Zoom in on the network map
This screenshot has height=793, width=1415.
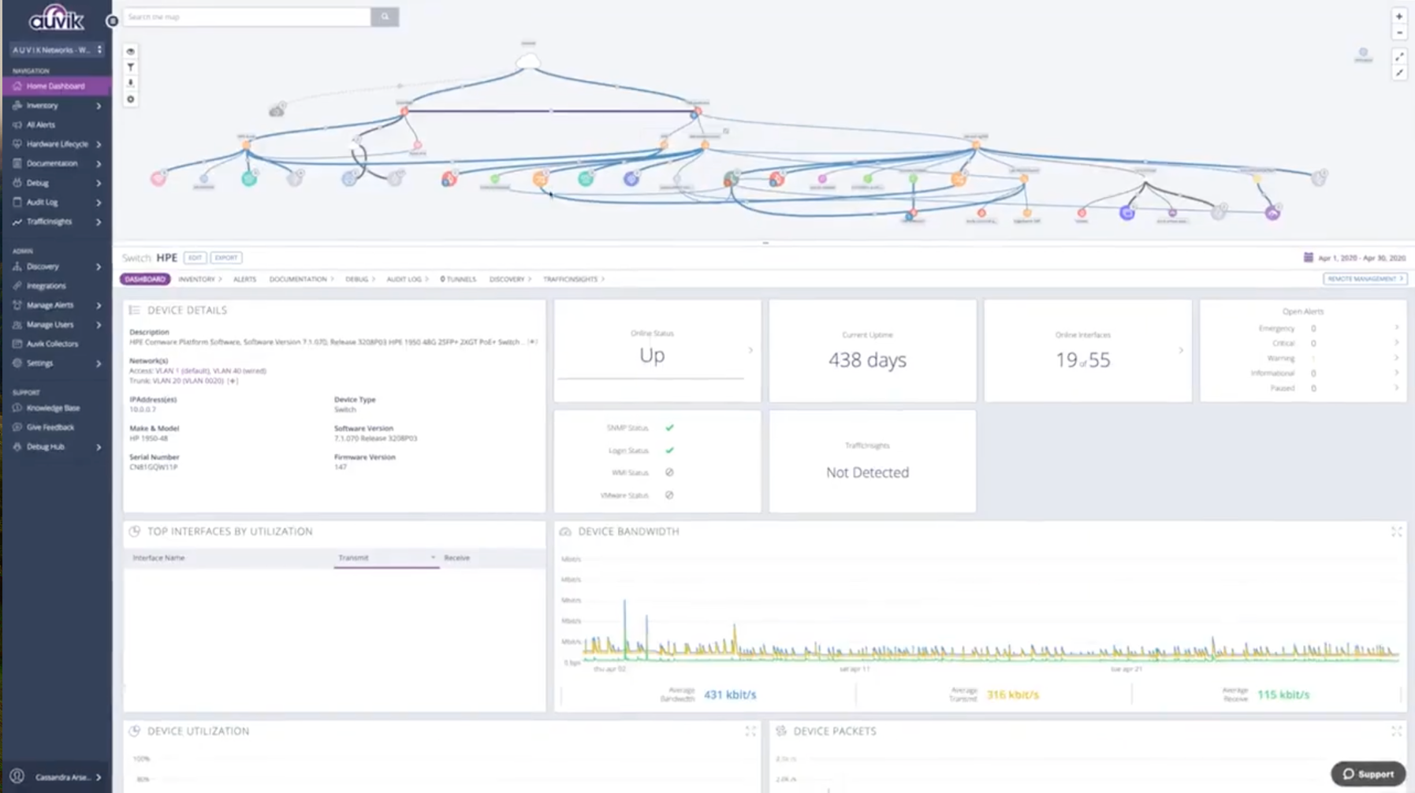pyautogui.click(x=1399, y=17)
